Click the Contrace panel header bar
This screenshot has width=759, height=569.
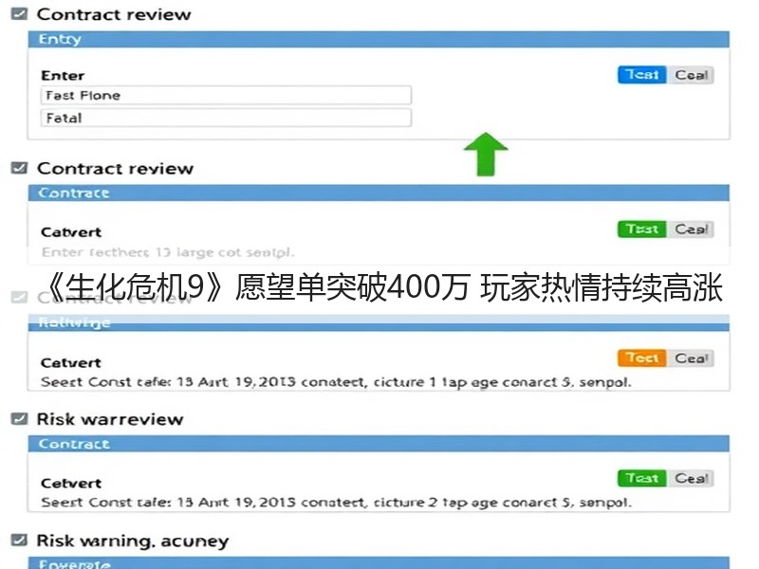point(379,193)
